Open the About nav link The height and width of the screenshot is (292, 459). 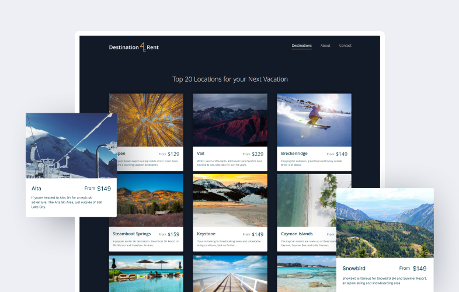tap(325, 46)
